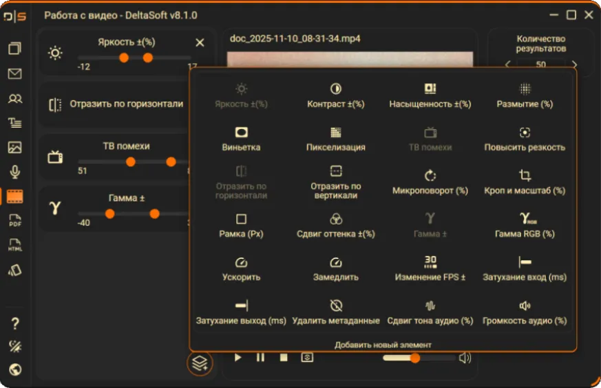Open the microphone audio section in sidebar

pos(15,172)
